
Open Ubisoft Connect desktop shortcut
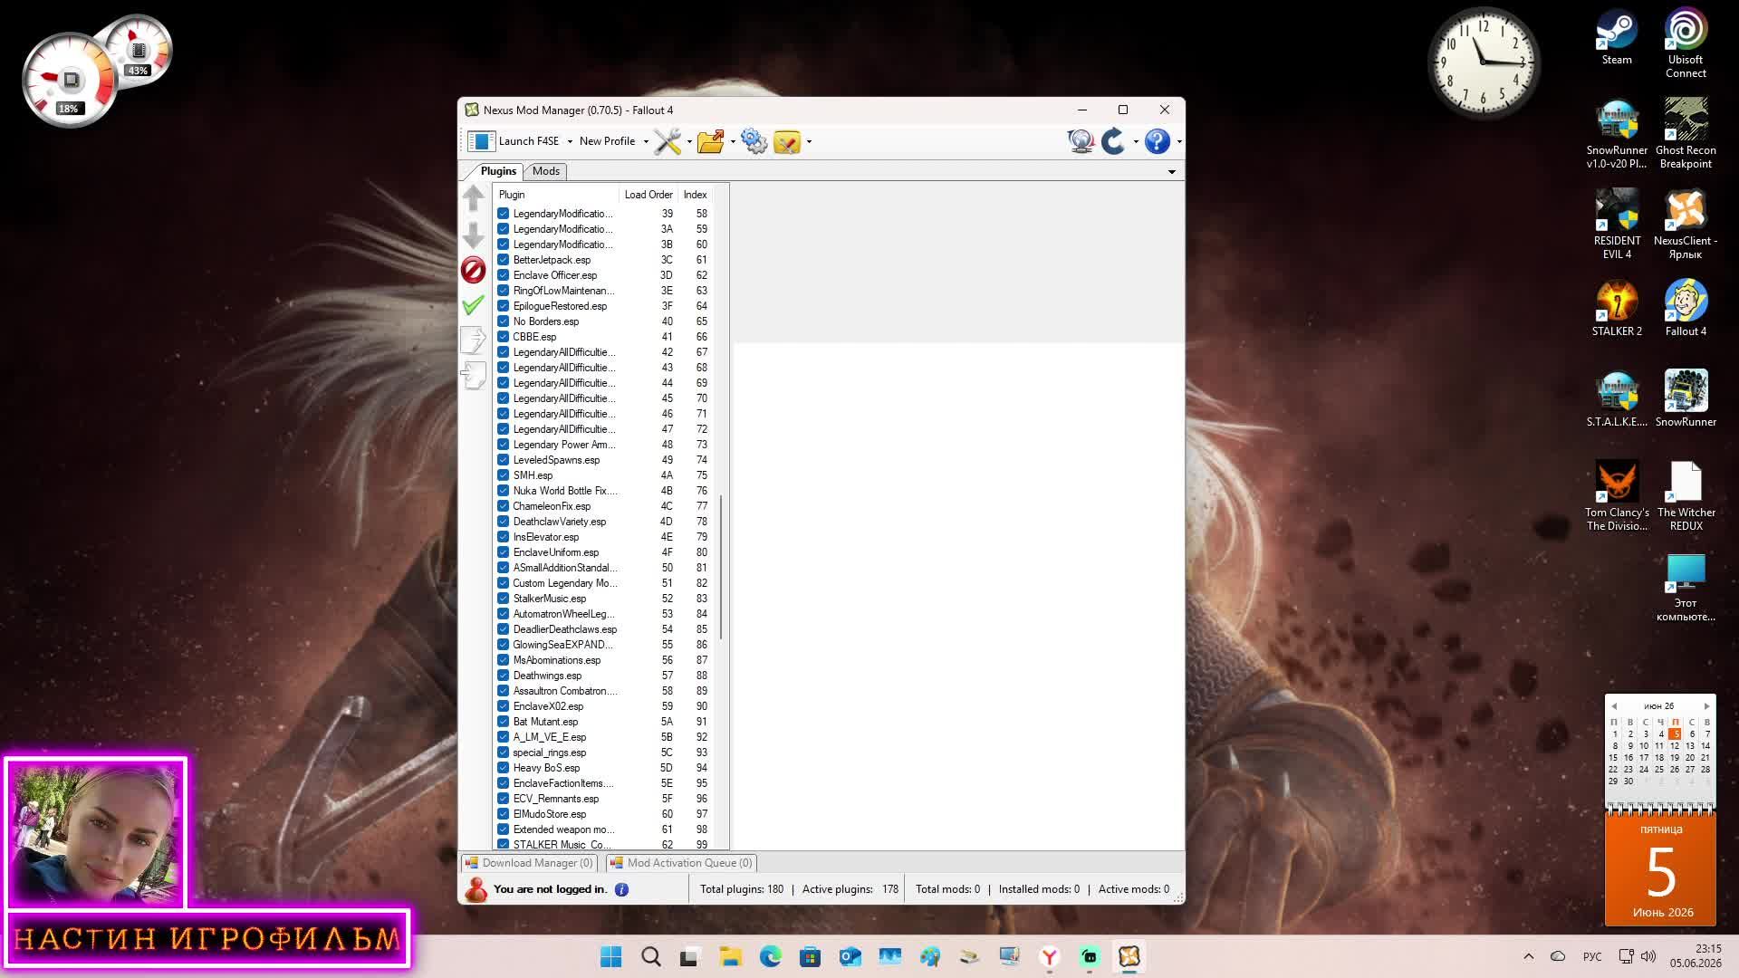point(1686,43)
